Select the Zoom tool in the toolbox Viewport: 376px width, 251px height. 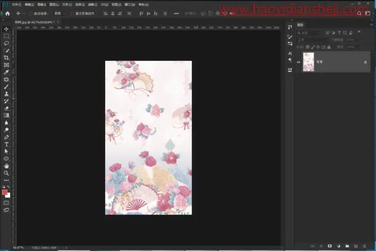(x=6, y=173)
